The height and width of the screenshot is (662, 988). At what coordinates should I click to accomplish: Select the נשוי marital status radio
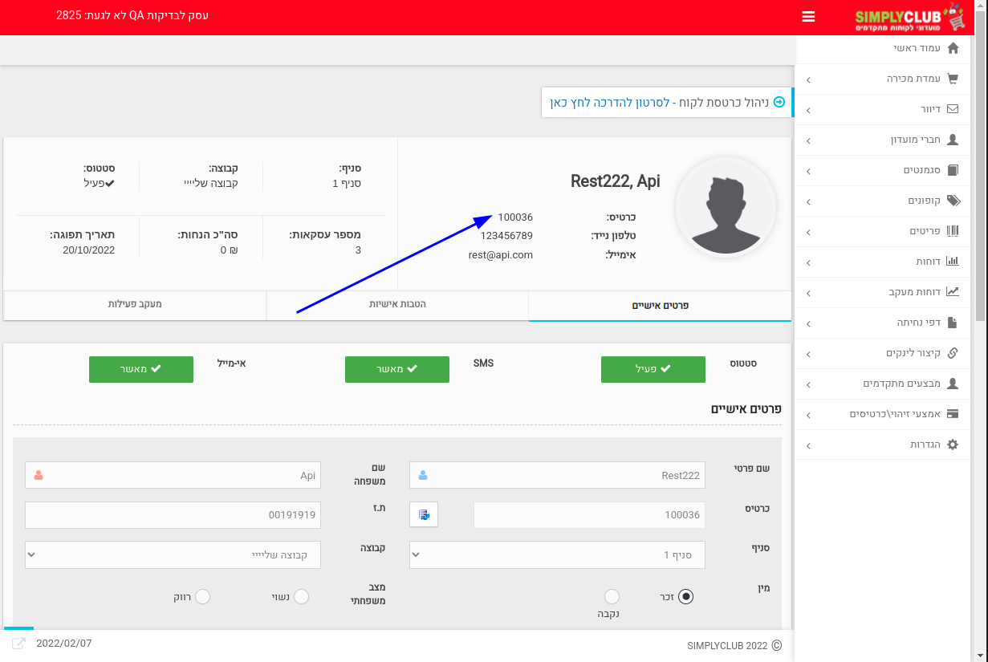point(302,597)
